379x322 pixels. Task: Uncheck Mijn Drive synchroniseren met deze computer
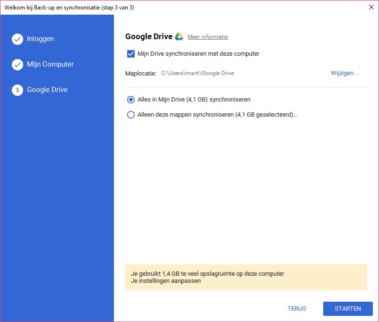[131, 54]
